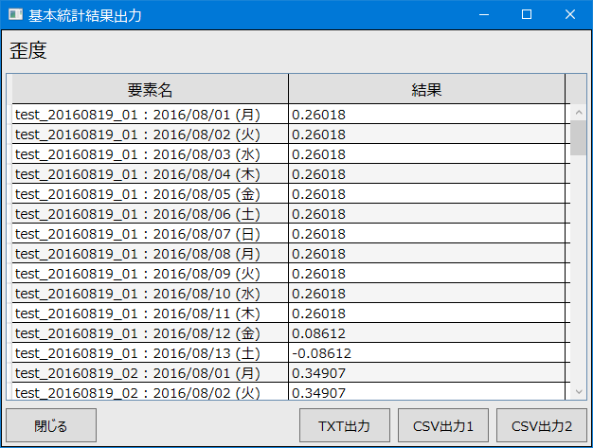
Task: Click 0.26018 in the 2016/08/07 (日) row
Action: pyautogui.click(x=318, y=234)
